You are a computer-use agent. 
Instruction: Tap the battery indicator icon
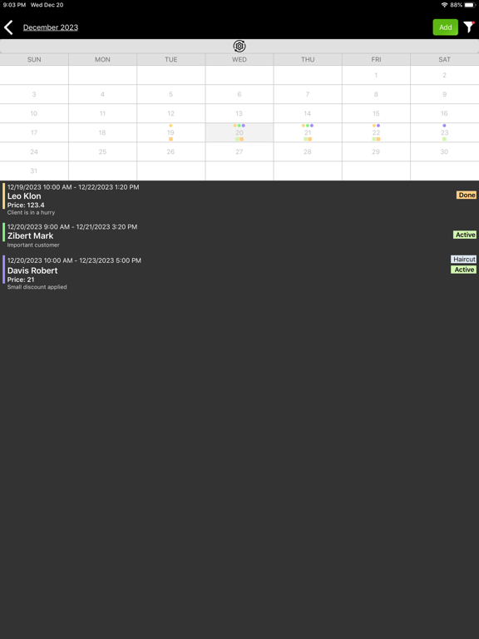[471, 5]
